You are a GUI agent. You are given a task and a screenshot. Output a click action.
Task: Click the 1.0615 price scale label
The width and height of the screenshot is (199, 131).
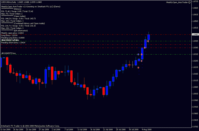pos(195,15)
